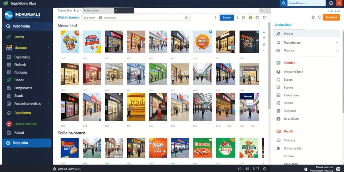The width and height of the screenshot is (344, 172).
Task: Select the green tag icon in the left sidebar
Action: click(9, 37)
